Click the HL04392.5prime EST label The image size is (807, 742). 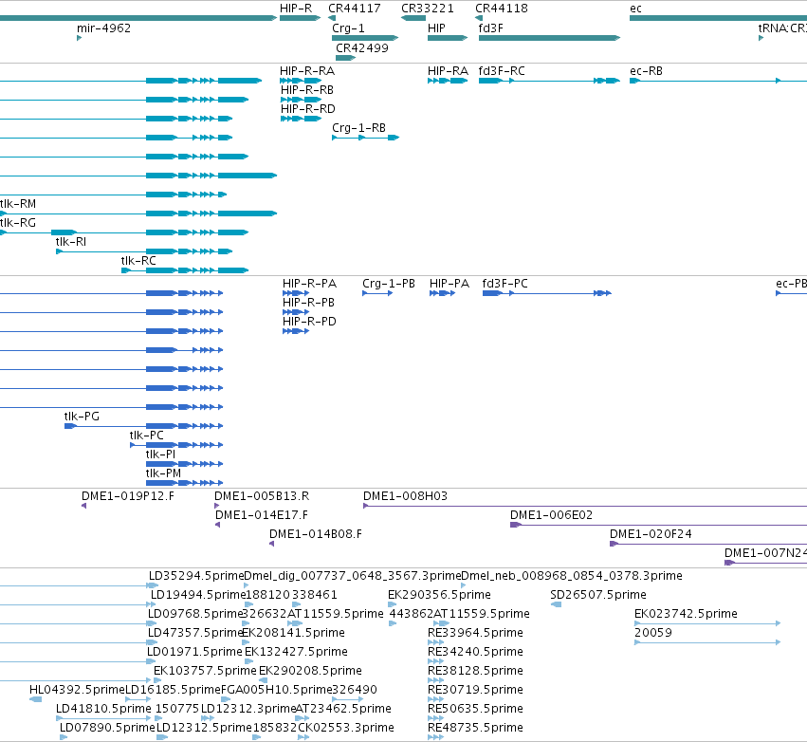[77, 690]
